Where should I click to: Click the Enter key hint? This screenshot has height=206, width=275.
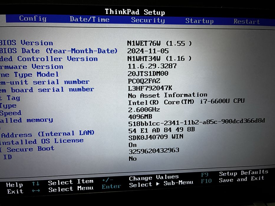click(x=111, y=186)
